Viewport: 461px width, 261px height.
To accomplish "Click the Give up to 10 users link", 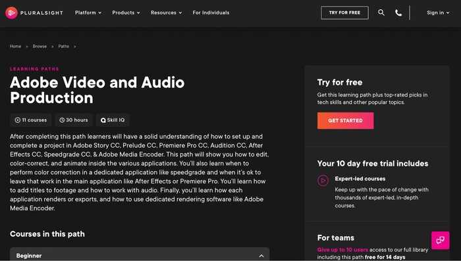I will (342, 250).
